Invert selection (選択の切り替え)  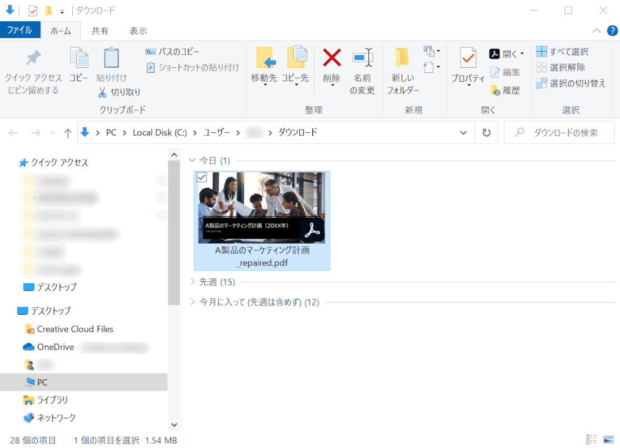click(571, 83)
